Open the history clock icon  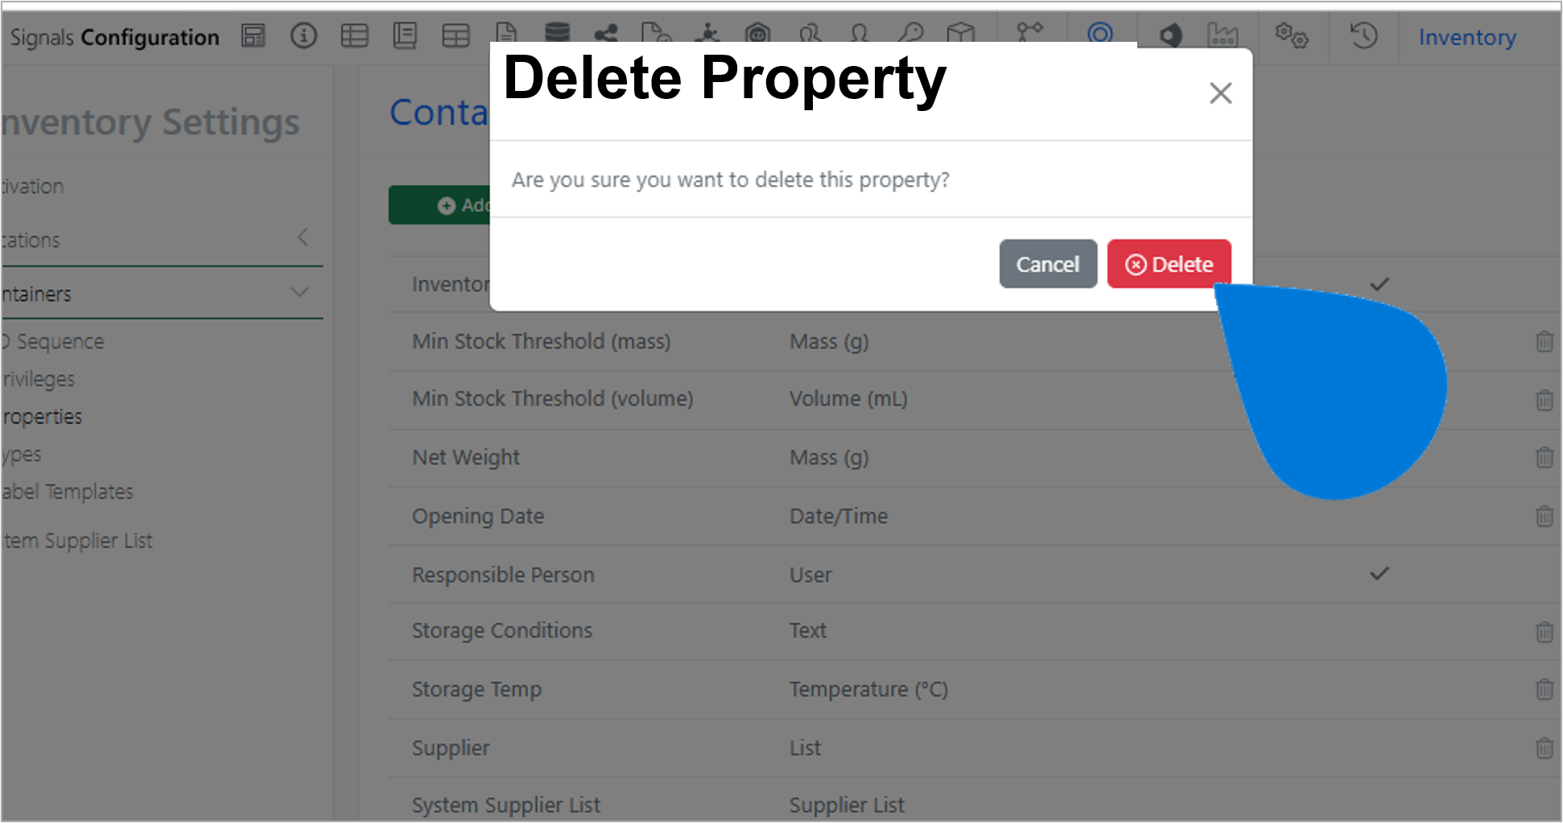pos(1363,35)
